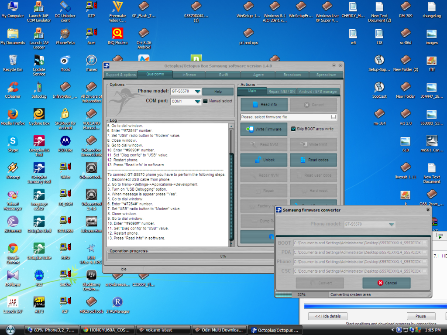Open the Language editor desktop icon

39,199
